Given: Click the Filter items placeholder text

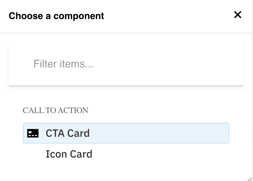Looking at the screenshot, I should pos(63,64).
